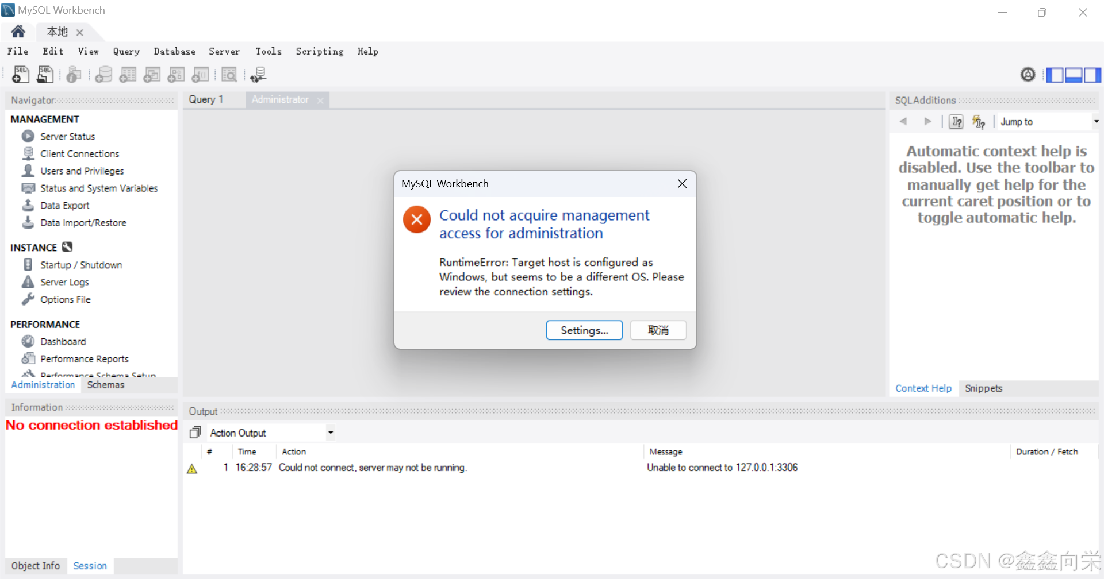Create new function toolbar icon

[x=200, y=75]
